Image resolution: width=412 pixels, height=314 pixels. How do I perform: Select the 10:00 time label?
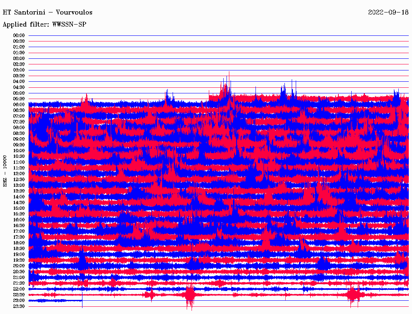pyautogui.click(x=19, y=151)
